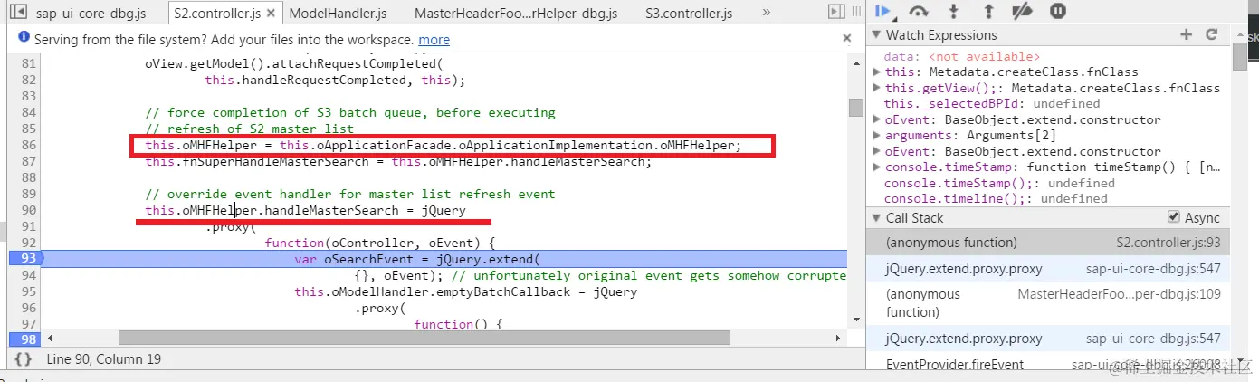The image size is (1259, 382).
Task: Click the code editor vertical scrollbar thumb
Action: tap(855, 108)
